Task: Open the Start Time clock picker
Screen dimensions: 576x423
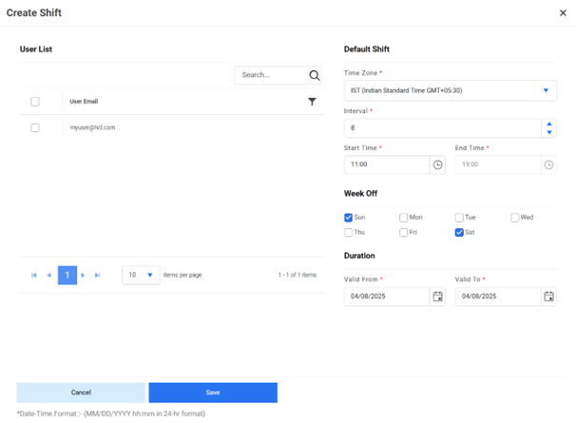Action: [x=437, y=164]
